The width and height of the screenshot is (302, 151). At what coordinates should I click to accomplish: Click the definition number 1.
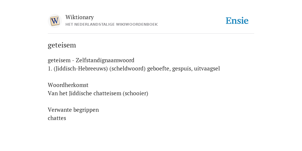[50, 68]
